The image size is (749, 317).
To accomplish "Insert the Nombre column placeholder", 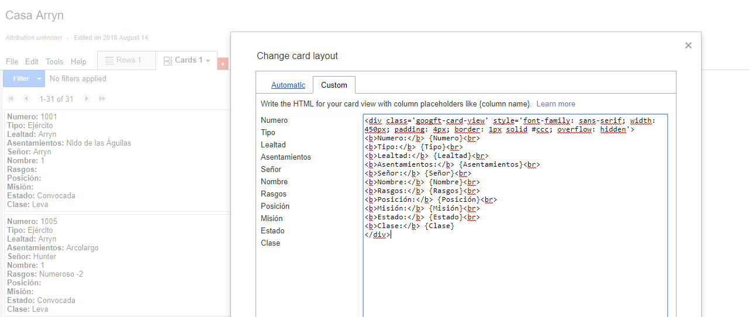I will tap(274, 182).
